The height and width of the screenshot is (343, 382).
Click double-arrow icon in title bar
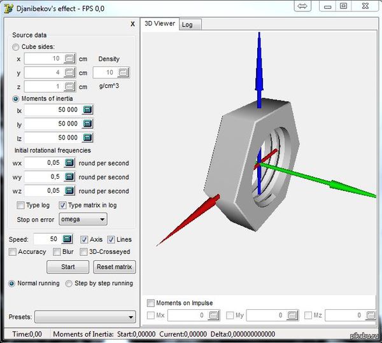click(302, 6)
